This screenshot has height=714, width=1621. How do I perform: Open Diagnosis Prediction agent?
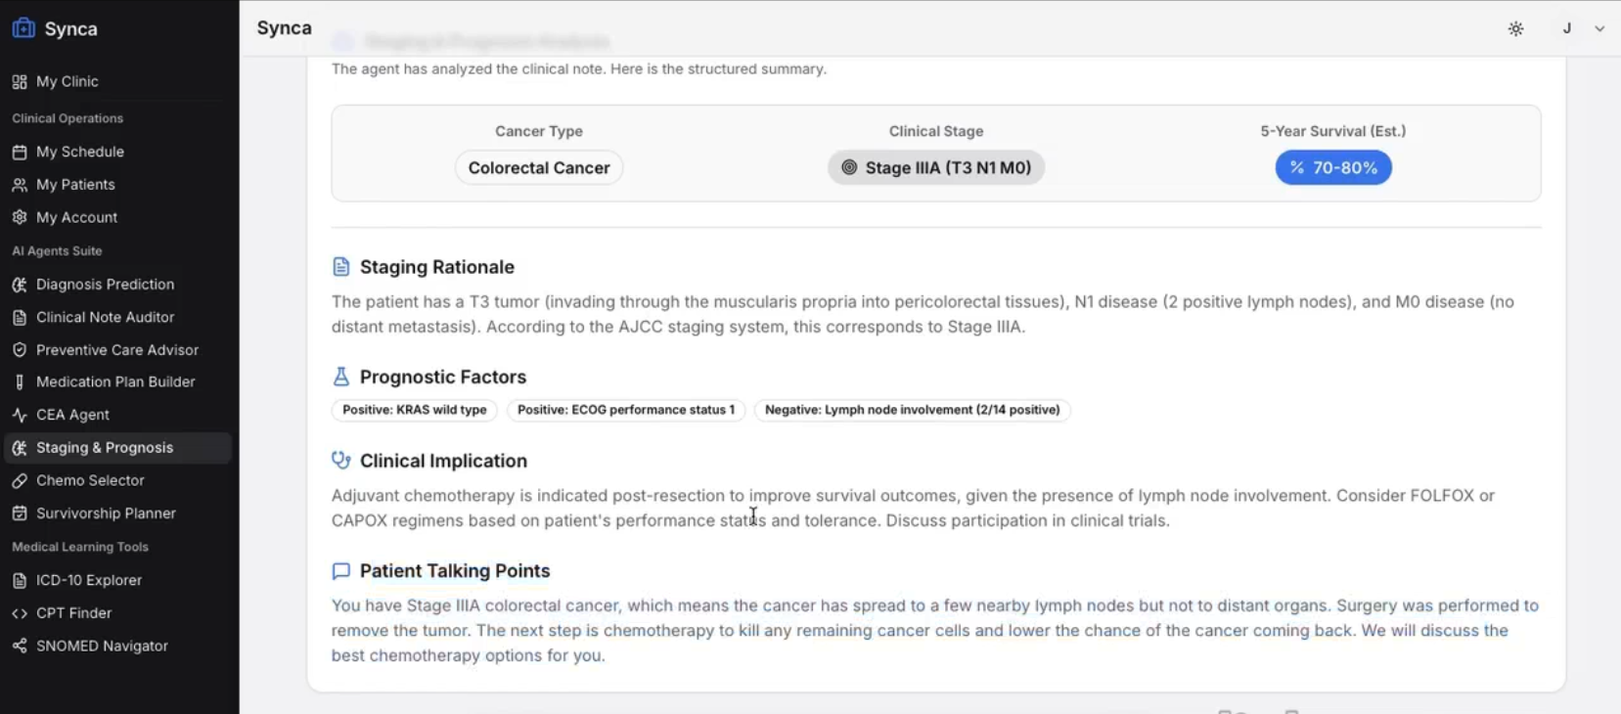click(118, 284)
